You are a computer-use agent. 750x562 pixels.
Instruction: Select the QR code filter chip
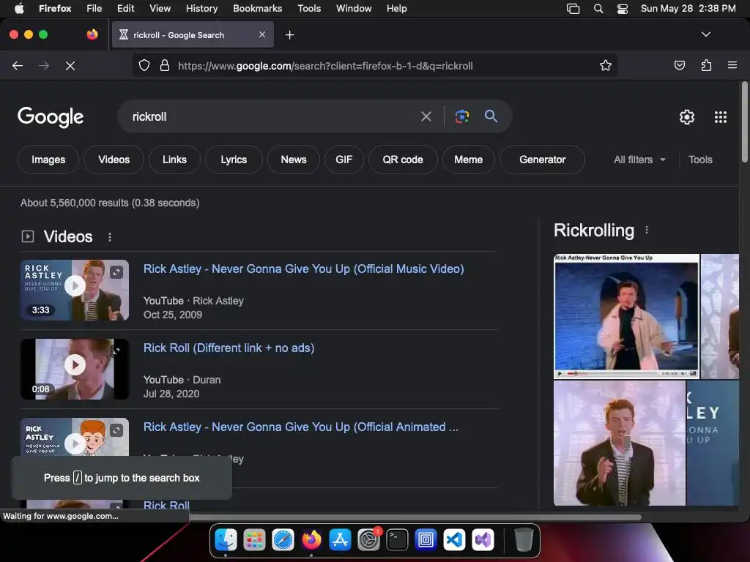pyautogui.click(x=403, y=160)
